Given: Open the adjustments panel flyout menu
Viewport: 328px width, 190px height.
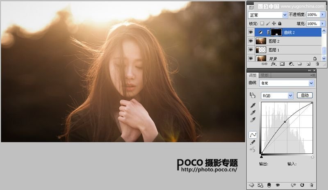Looking at the screenshot, I should [x=313, y=75].
